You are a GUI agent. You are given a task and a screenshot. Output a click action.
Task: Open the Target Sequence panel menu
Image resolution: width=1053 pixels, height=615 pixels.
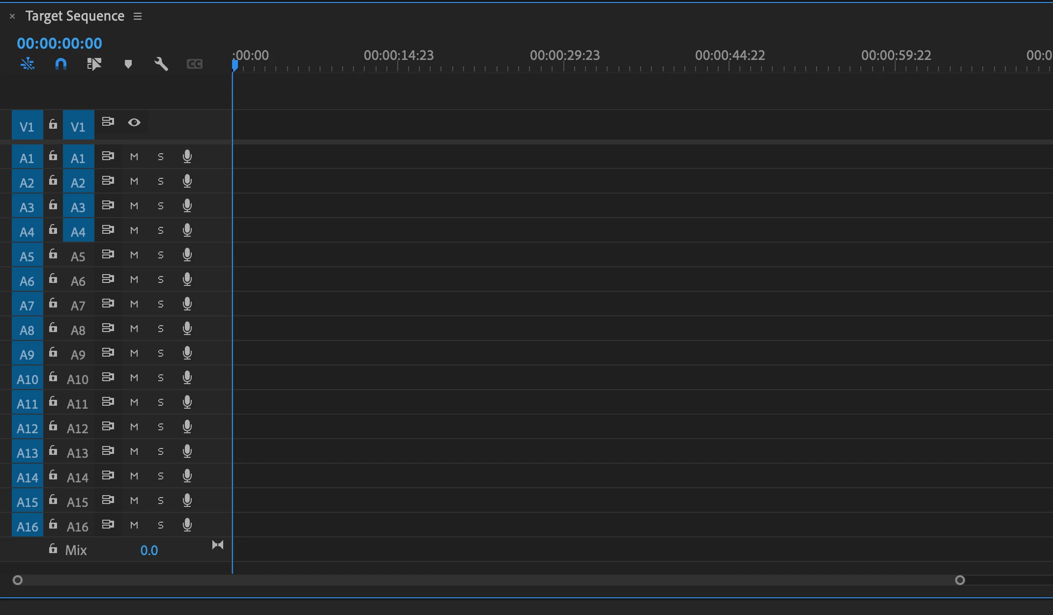click(x=138, y=16)
